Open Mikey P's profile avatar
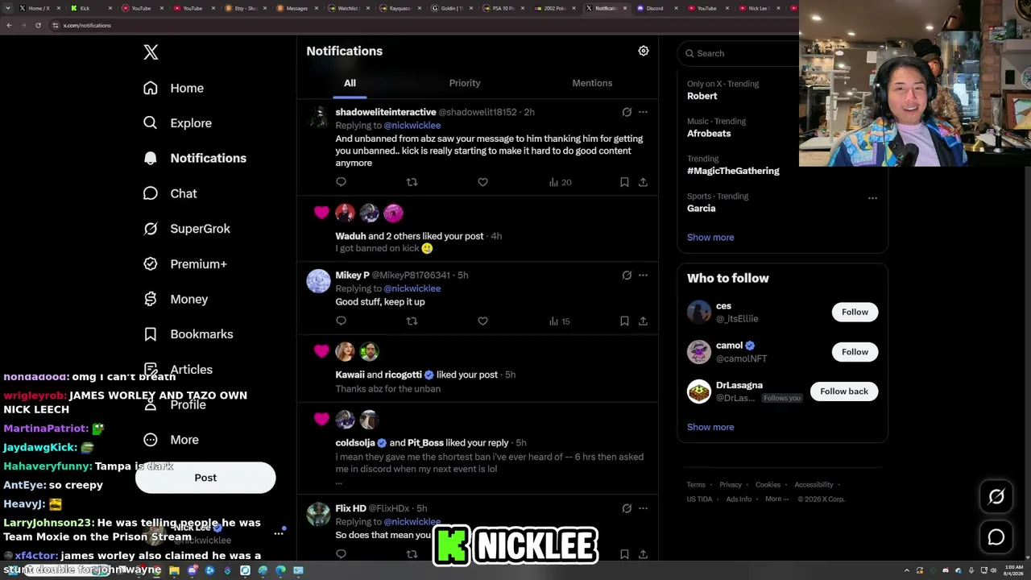1031x580 pixels. [319, 281]
